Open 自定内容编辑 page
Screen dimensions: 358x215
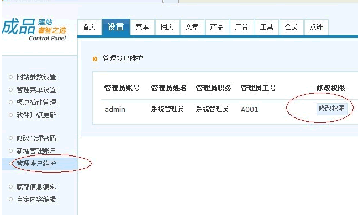click(36, 200)
